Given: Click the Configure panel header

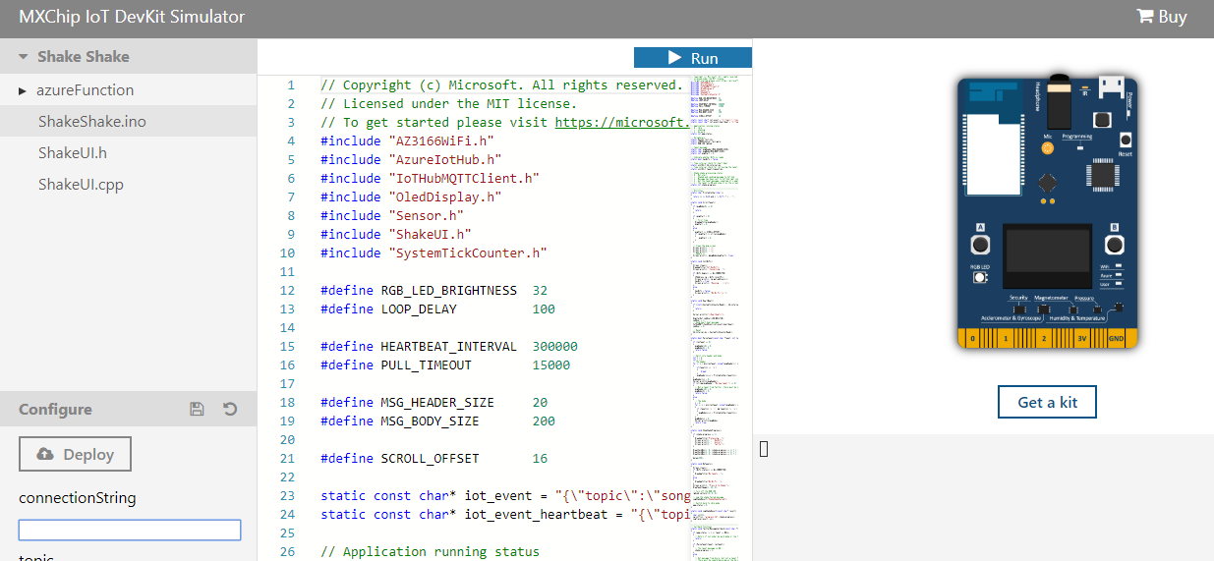Looking at the screenshot, I should click(128, 409).
